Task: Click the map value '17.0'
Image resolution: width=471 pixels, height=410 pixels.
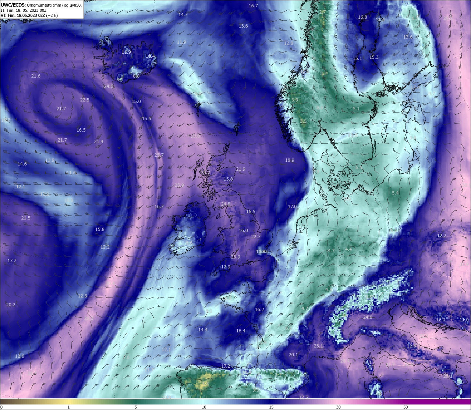Action: (292, 207)
